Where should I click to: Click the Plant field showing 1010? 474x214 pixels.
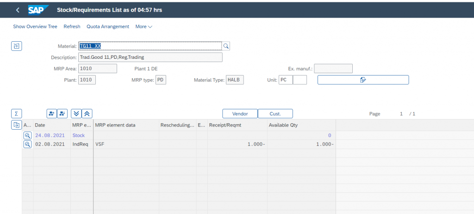pos(87,80)
